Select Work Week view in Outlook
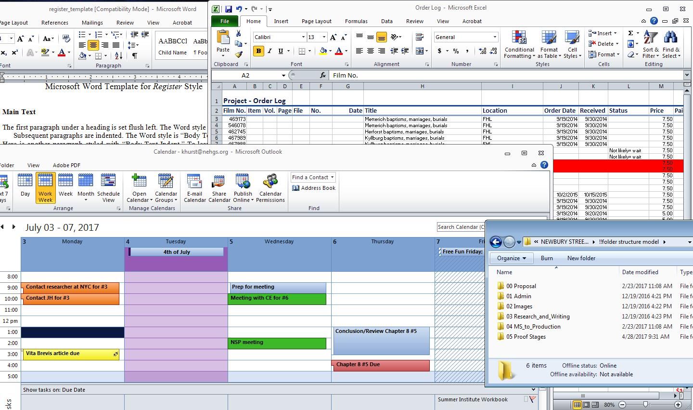 [45, 188]
